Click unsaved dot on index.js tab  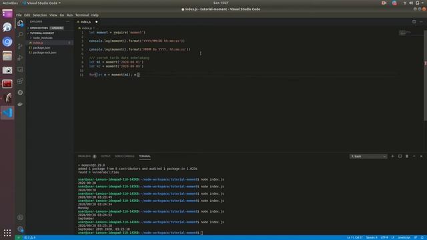pyautogui.click(x=96, y=22)
